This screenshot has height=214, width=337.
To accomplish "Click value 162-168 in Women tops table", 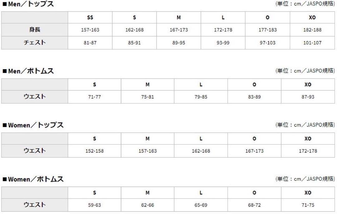I will pos(201,151).
